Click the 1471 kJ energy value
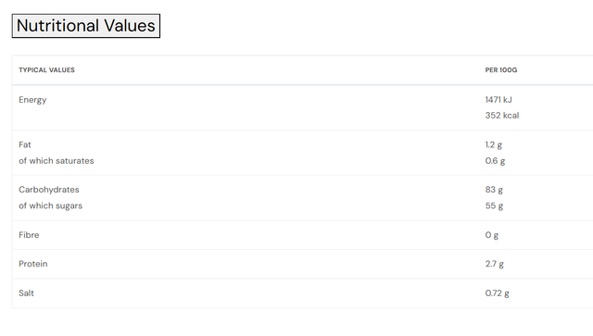Screen dimensions: 593x336 pos(498,100)
